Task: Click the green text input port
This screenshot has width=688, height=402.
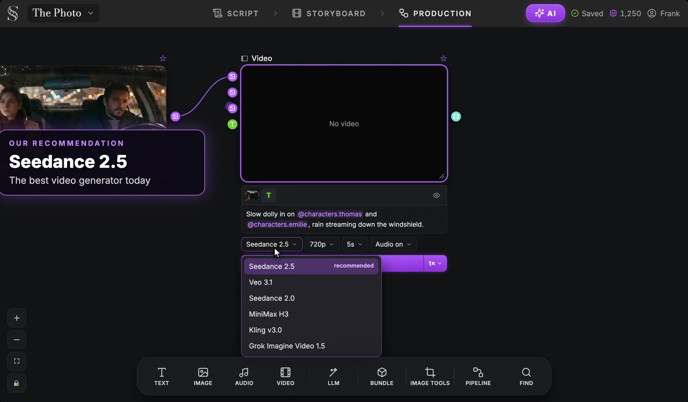Action: point(232,124)
